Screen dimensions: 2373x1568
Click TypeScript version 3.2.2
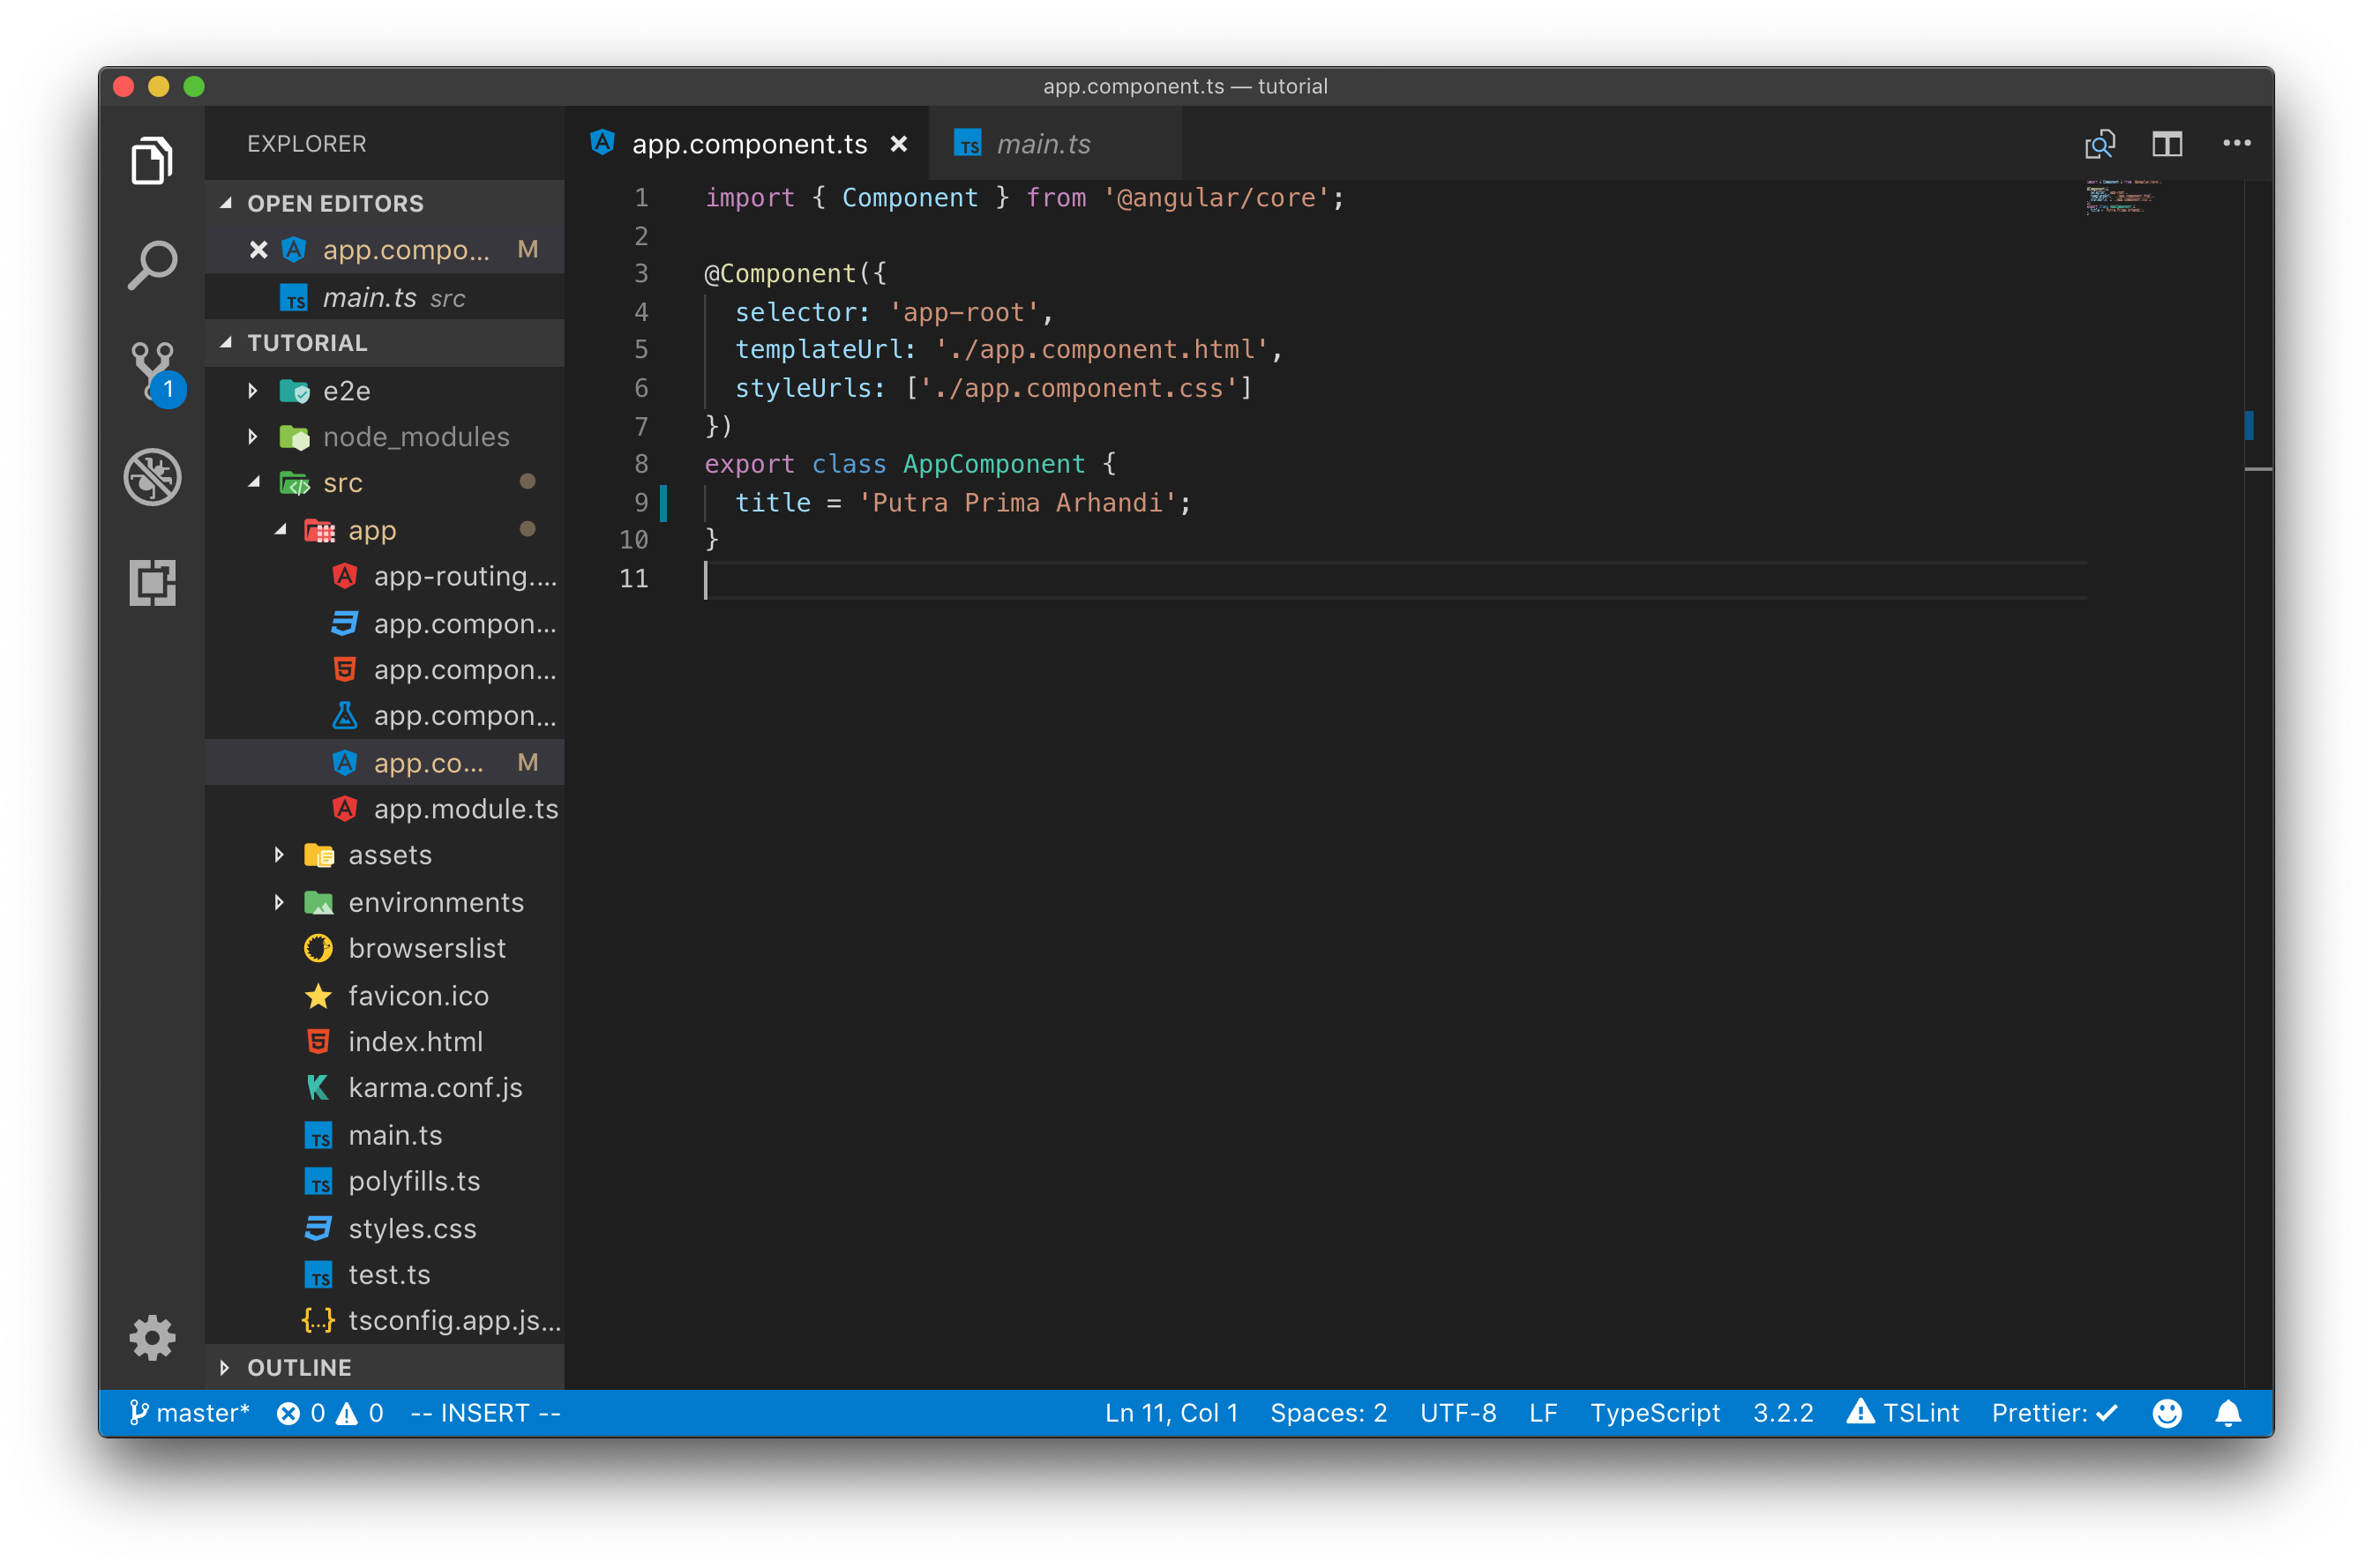[1783, 1412]
